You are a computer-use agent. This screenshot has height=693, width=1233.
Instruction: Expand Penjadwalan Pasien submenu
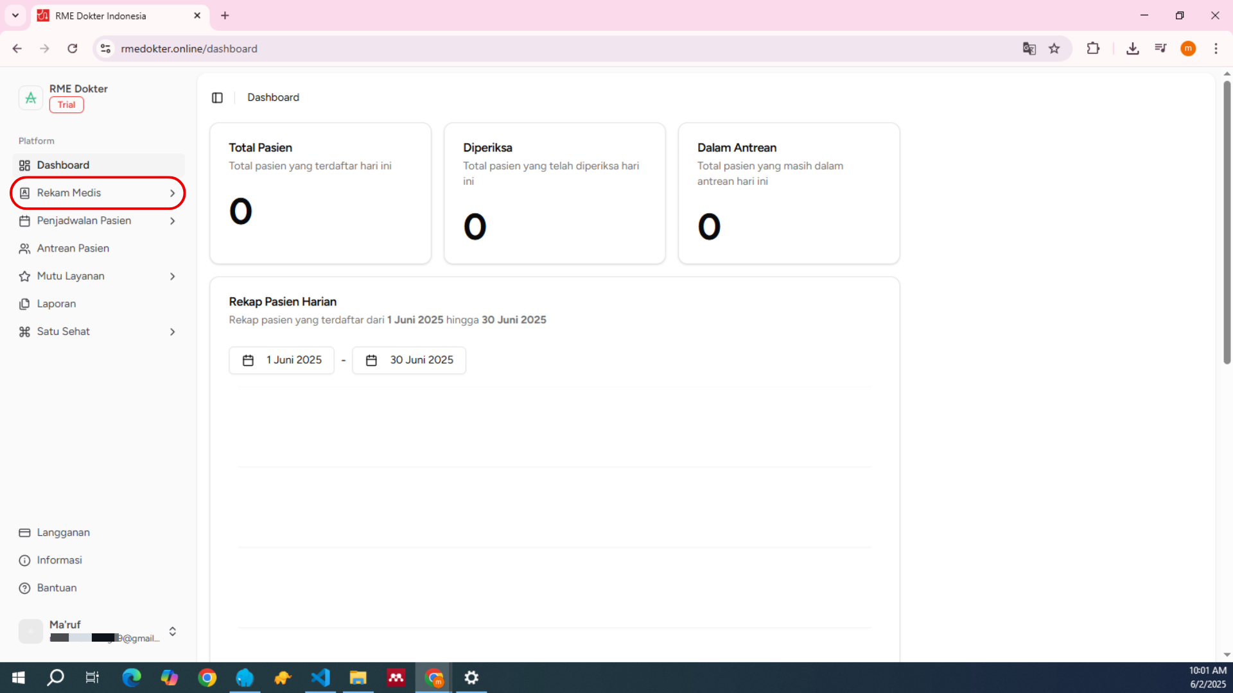172,221
